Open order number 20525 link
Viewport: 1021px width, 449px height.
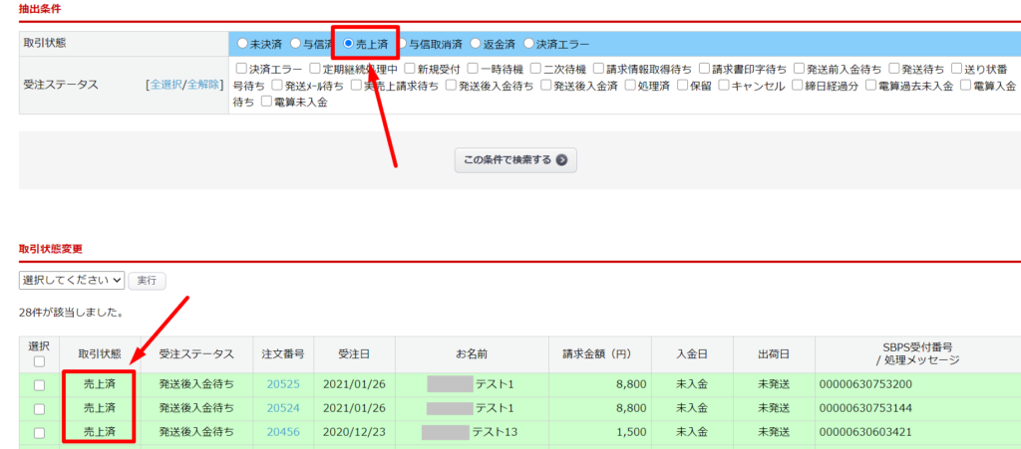pos(283,384)
